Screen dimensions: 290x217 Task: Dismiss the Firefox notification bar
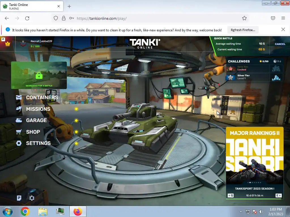(283, 29)
